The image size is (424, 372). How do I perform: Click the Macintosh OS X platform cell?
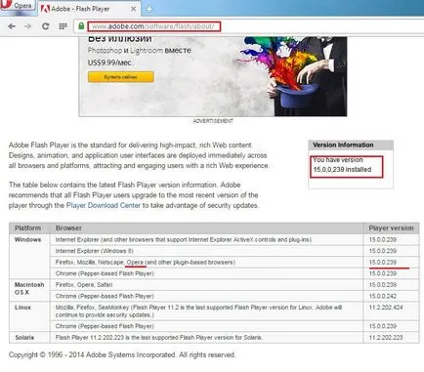point(29,289)
